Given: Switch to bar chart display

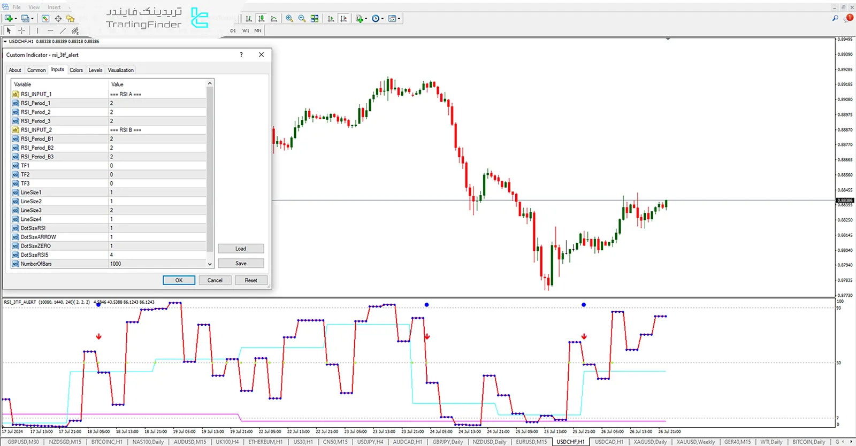Looking at the screenshot, I should coord(249,19).
